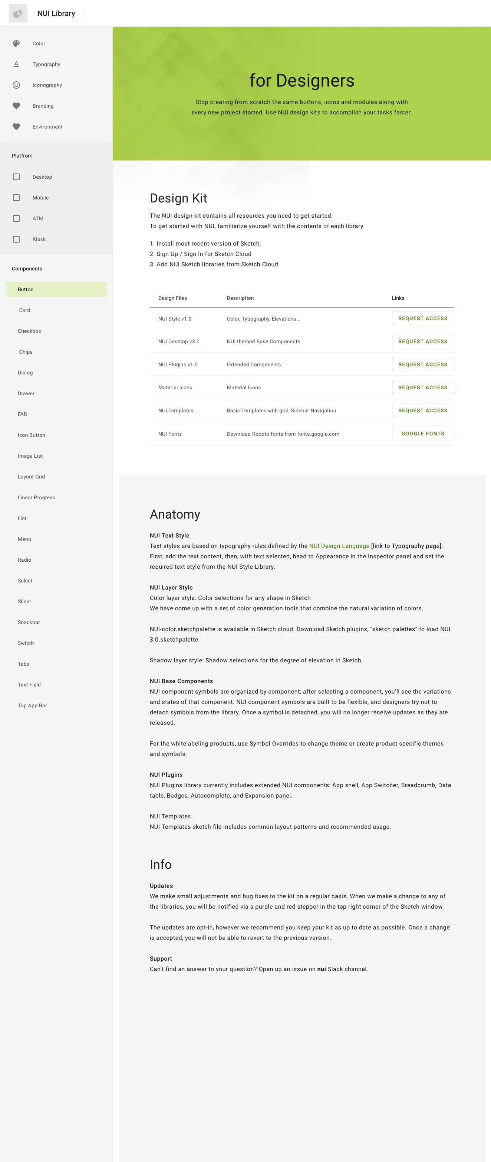Viewport: 491px width, 1162px height.
Task: Follow the NUI Design Language link
Action: (339, 546)
